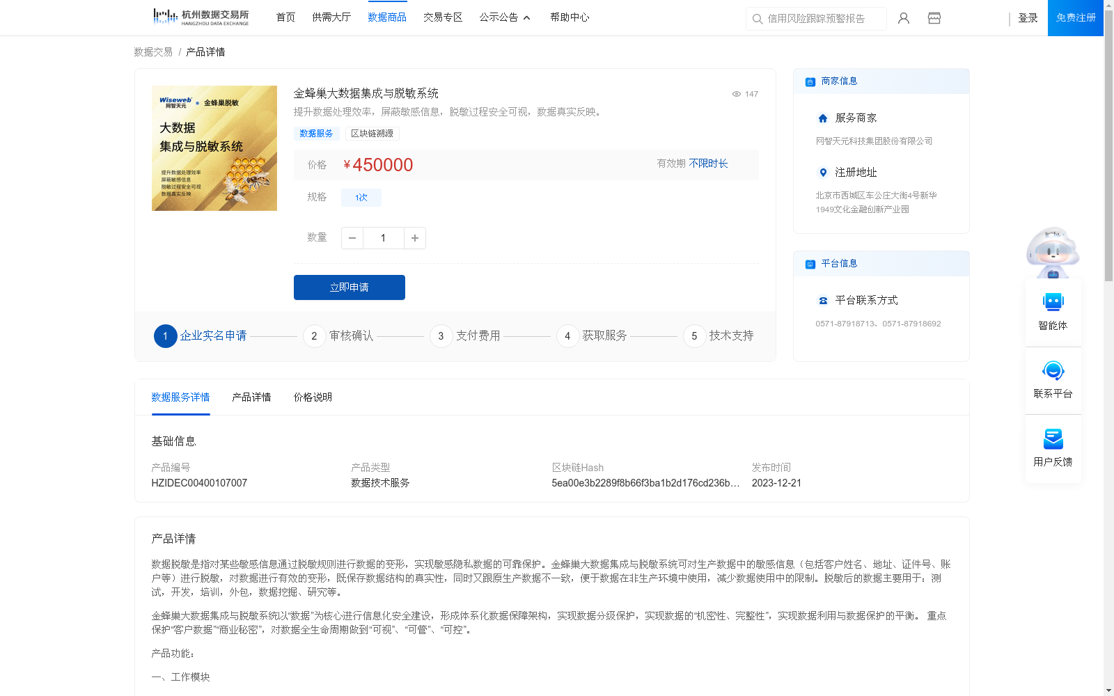
Task: Open the shop storefront icon in header
Action: click(x=934, y=18)
